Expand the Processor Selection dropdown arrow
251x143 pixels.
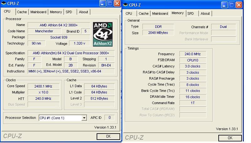pos(84,118)
